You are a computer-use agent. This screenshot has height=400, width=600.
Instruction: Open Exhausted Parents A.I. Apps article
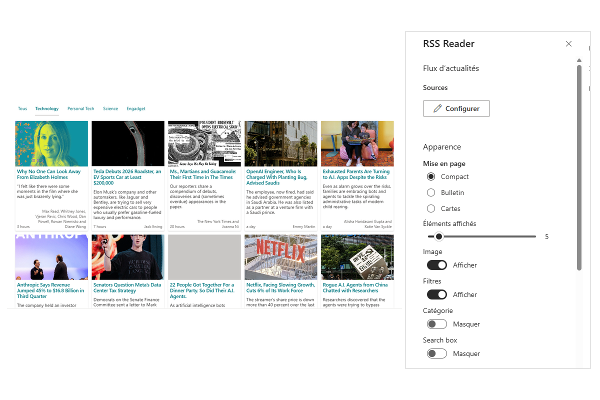[356, 174]
